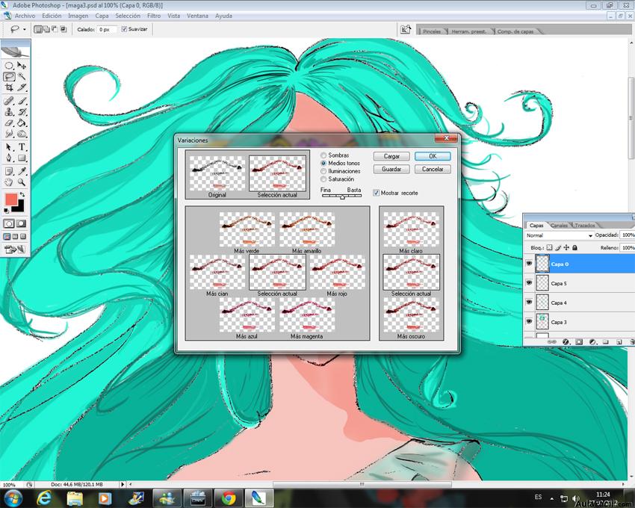Swap foreground and background colors

click(x=22, y=195)
